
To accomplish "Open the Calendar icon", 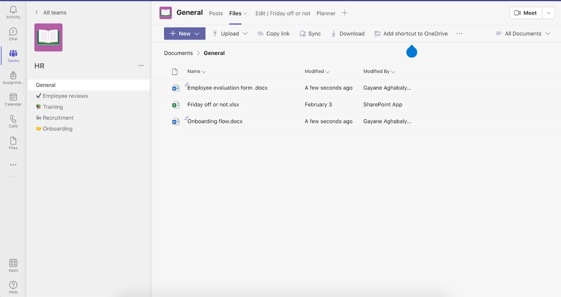I will (x=13, y=100).
